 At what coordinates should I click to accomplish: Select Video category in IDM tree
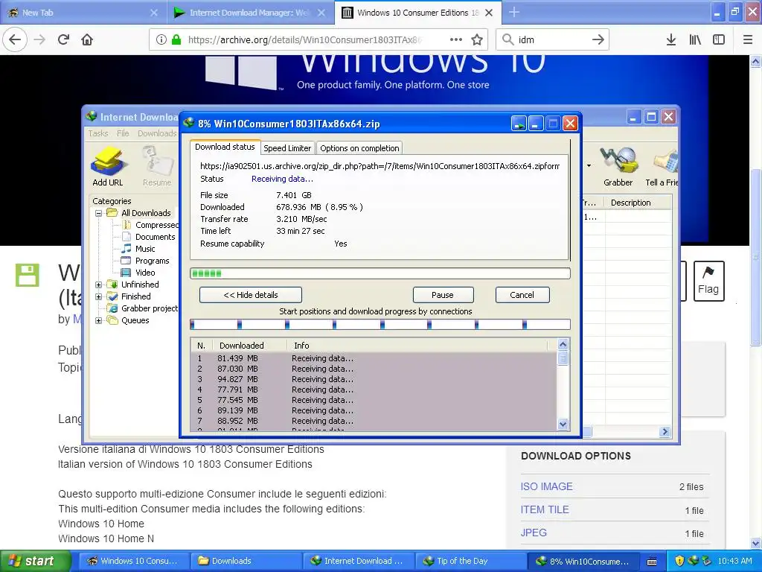(138, 273)
